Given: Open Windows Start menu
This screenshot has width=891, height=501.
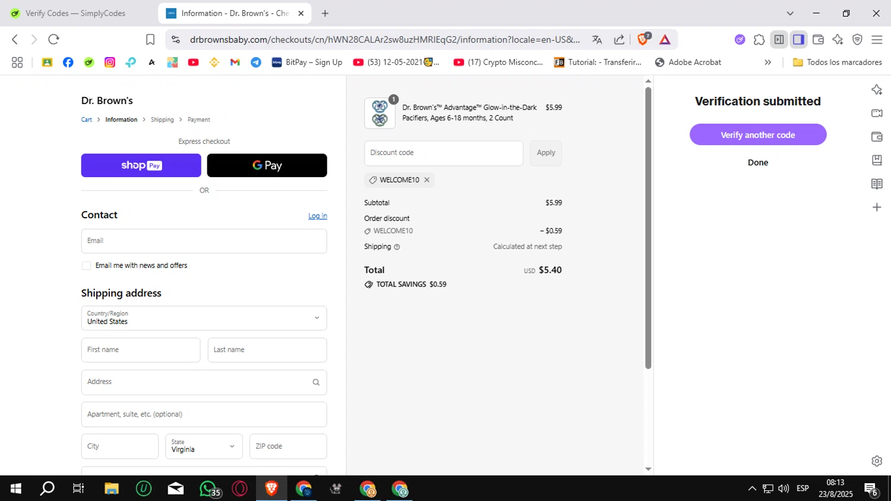Looking at the screenshot, I should pos(16,489).
